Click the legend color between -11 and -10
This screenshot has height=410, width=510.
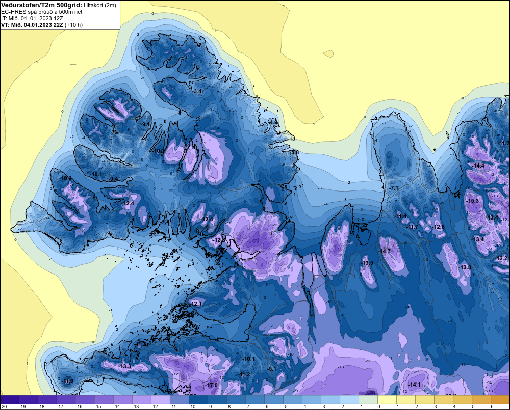coord(179,400)
